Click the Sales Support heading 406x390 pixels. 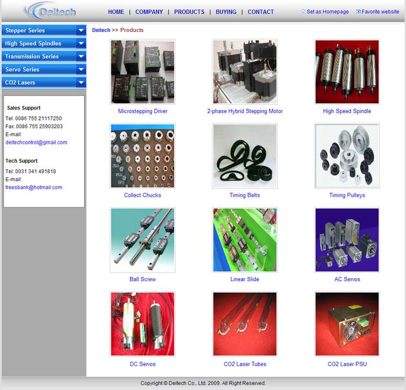[24, 108]
